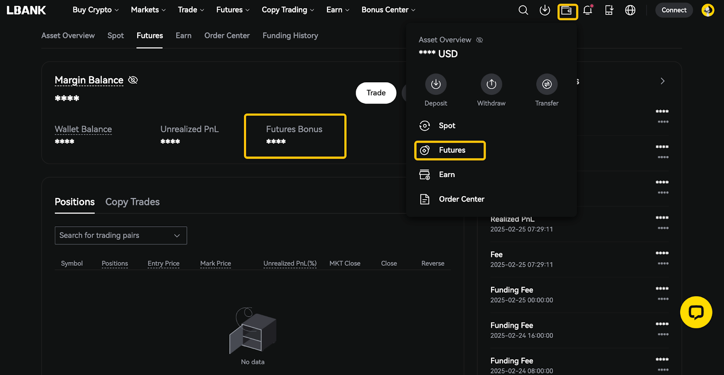724x375 pixels.
Task: Click the Connect button
Action: pyautogui.click(x=674, y=10)
